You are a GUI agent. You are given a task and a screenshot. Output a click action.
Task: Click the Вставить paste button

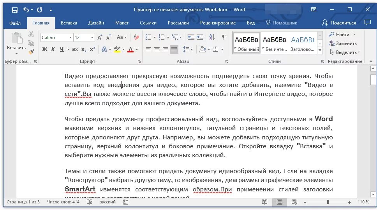pos(16,43)
